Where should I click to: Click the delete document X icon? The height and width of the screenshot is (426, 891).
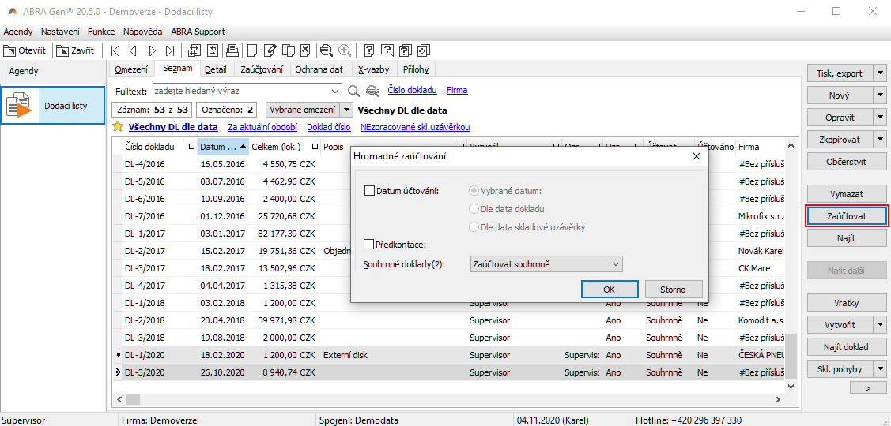coord(305,50)
